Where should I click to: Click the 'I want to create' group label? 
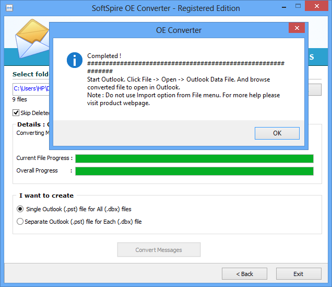[x=46, y=196]
